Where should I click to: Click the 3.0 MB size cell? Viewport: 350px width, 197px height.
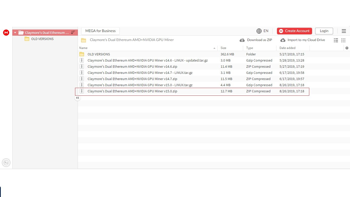click(225, 60)
